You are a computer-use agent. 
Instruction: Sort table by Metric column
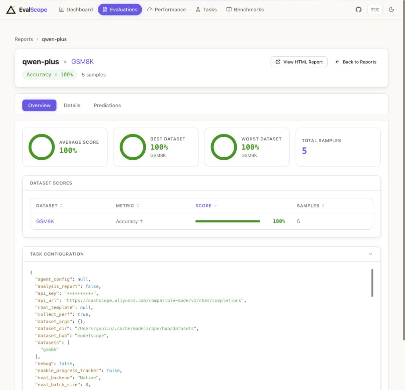coord(127,205)
